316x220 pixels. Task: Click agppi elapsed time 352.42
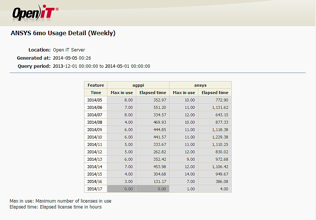pyautogui.click(x=153, y=159)
